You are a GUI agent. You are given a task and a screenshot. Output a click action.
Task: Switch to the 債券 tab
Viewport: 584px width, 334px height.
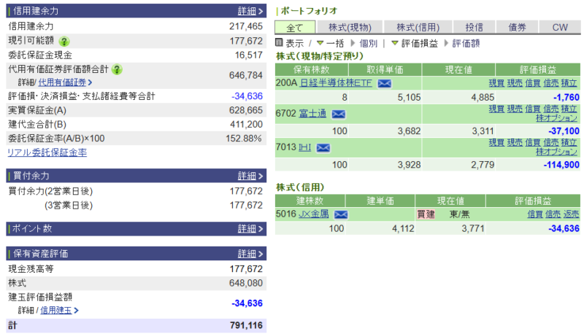coord(517,28)
